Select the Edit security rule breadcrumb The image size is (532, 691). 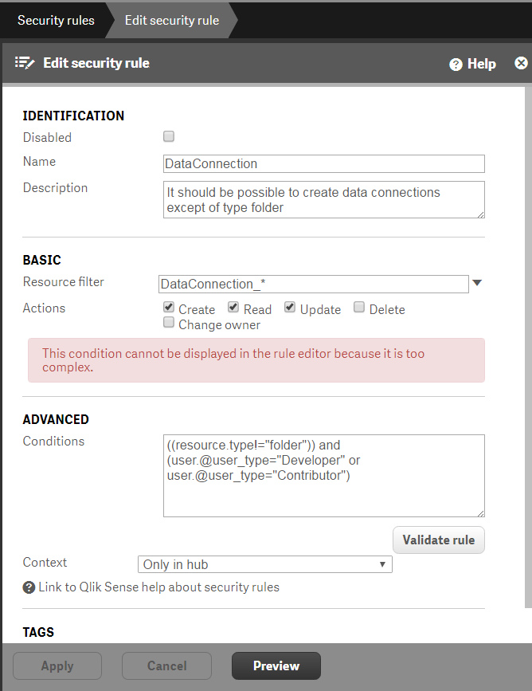click(172, 20)
